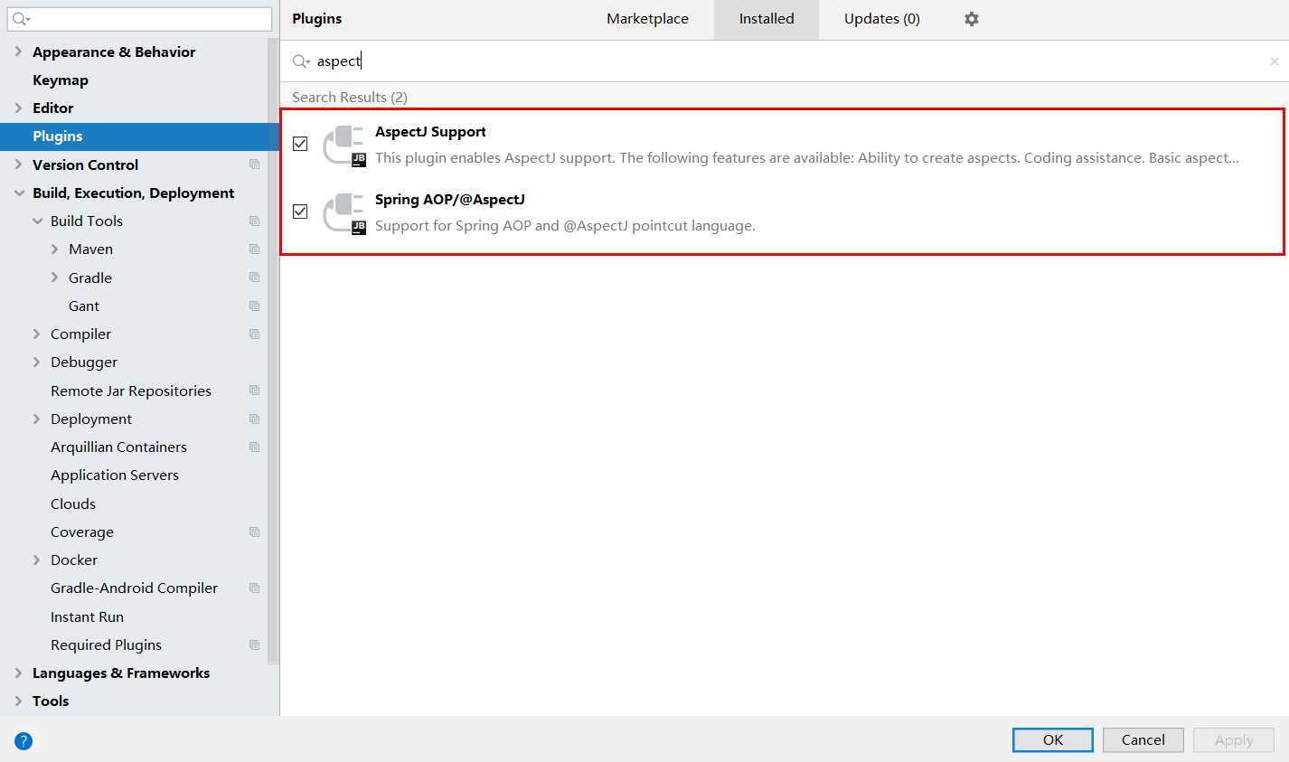Expand Appearance & Behavior settings
1289x762 pixels.
(x=18, y=52)
